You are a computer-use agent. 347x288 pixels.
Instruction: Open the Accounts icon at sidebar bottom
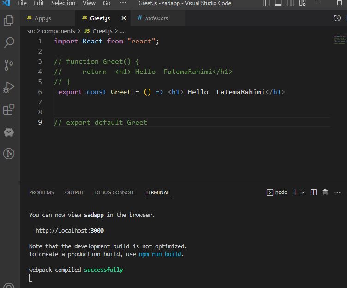9,286
